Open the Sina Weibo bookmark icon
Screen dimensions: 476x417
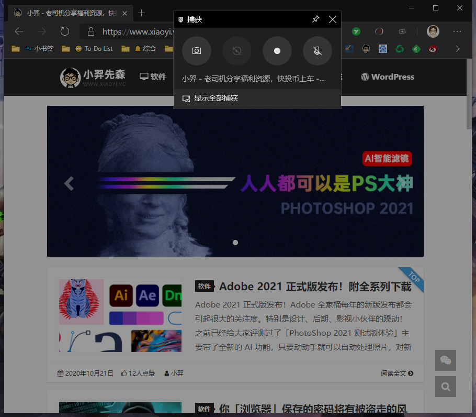(432, 49)
